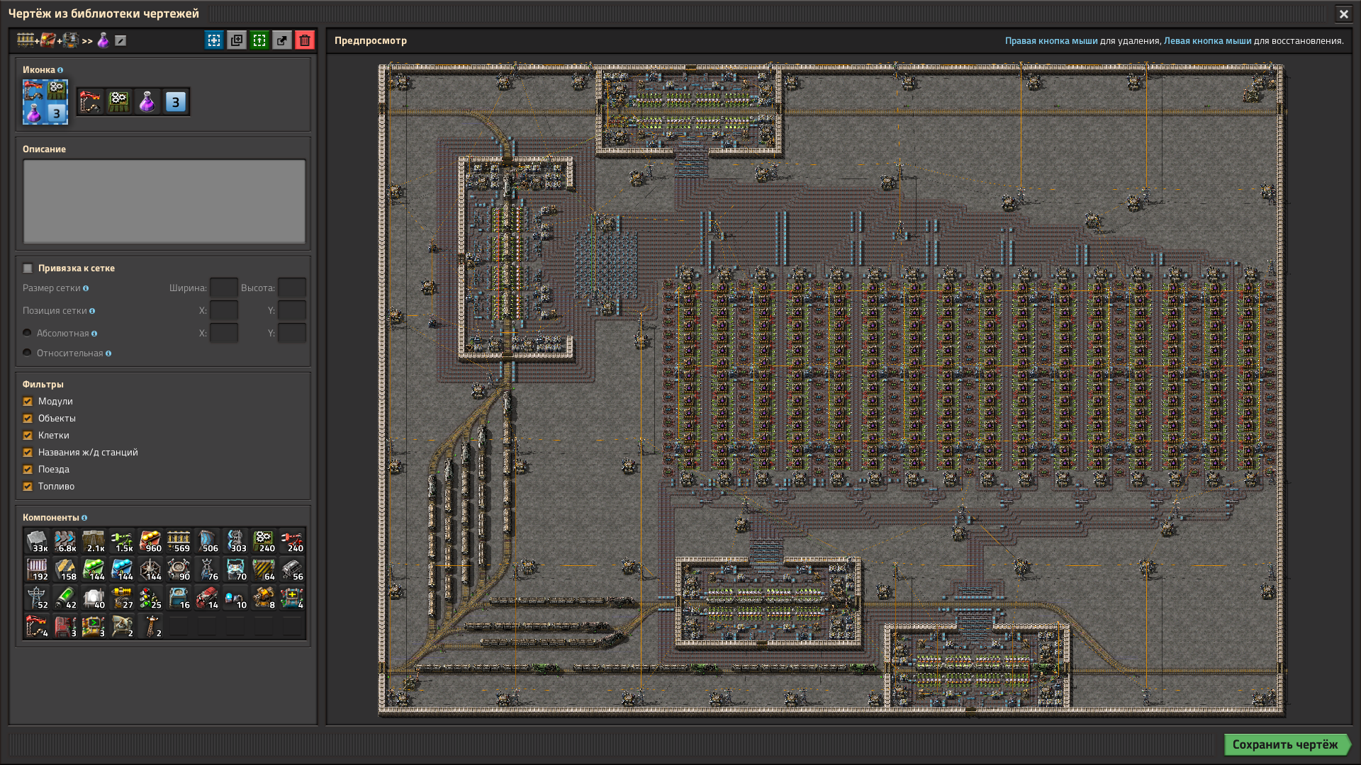Select the Абсолютная radio option
1361x765 pixels.
27,333
